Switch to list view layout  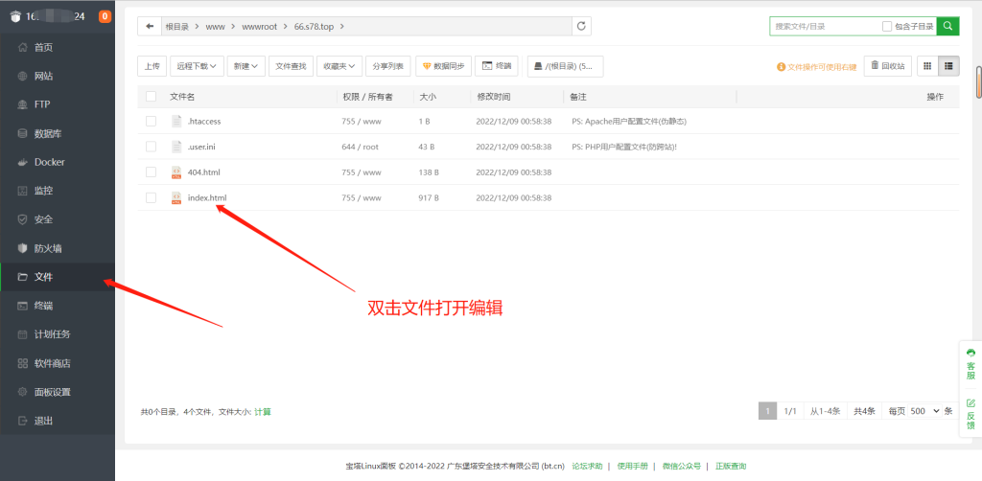tap(948, 65)
